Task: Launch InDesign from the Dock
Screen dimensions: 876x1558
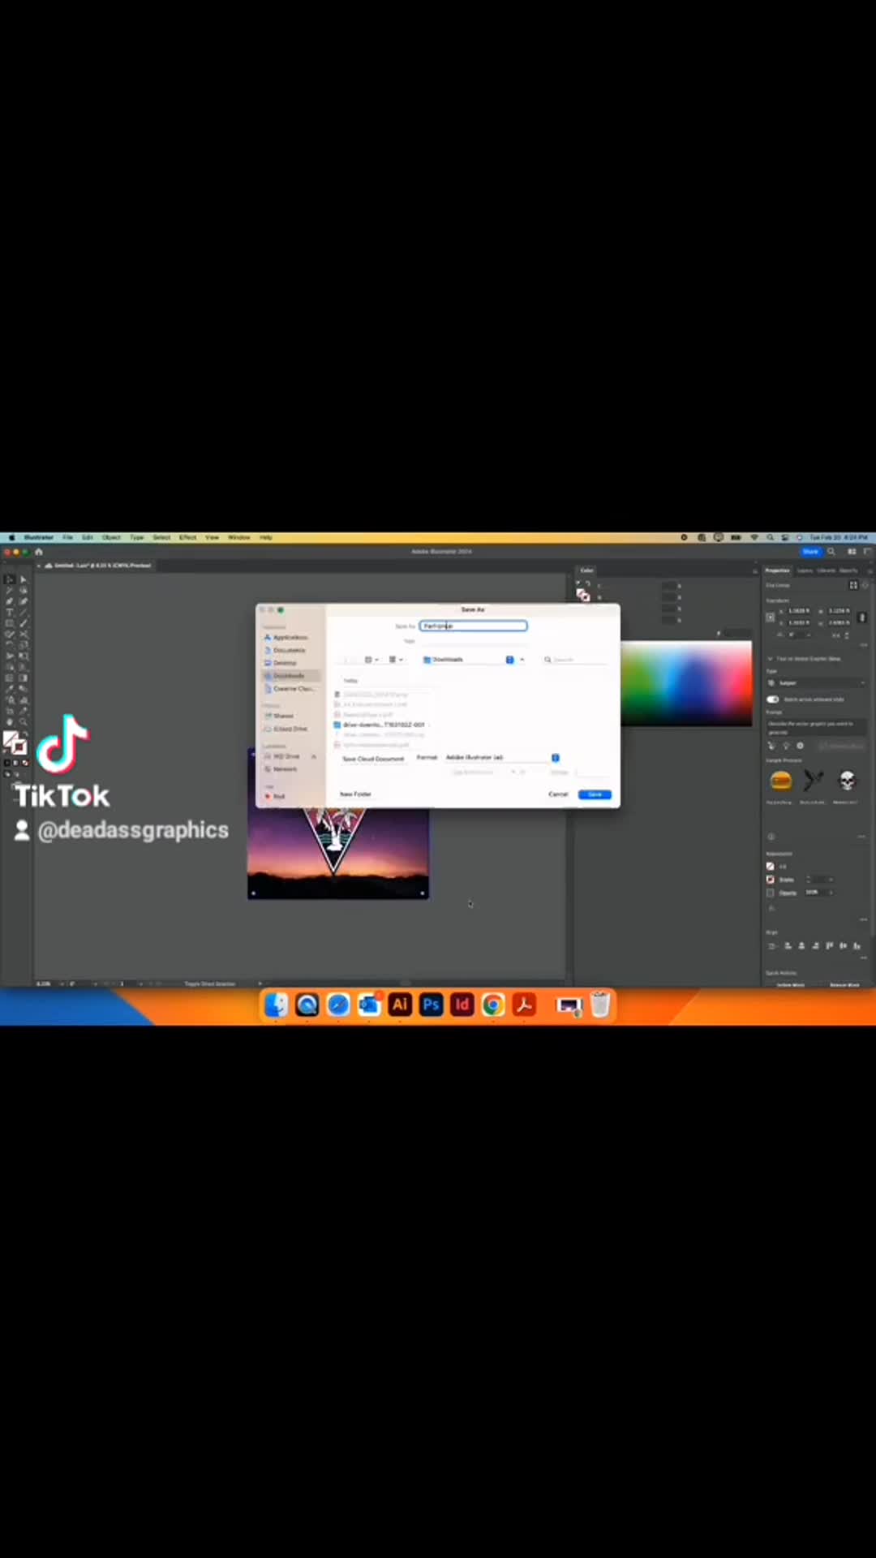Action: tap(462, 1005)
